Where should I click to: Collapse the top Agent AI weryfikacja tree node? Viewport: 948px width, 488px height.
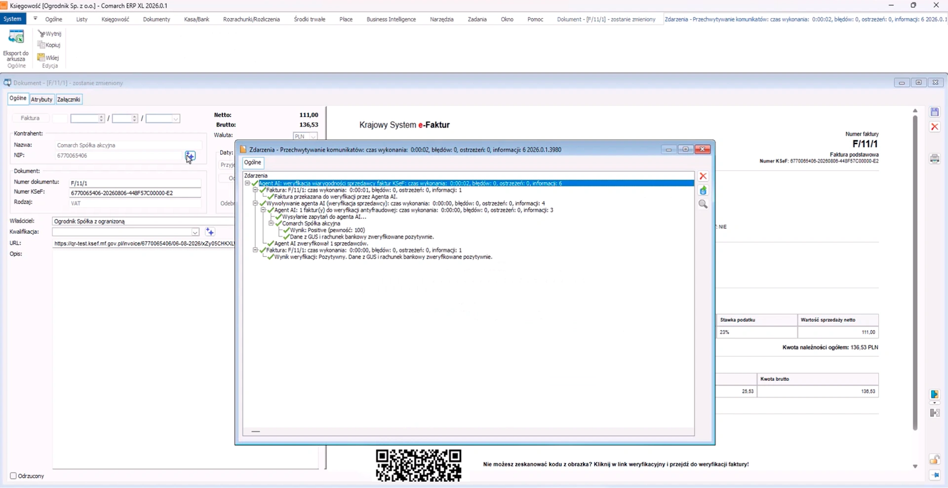[x=247, y=183]
